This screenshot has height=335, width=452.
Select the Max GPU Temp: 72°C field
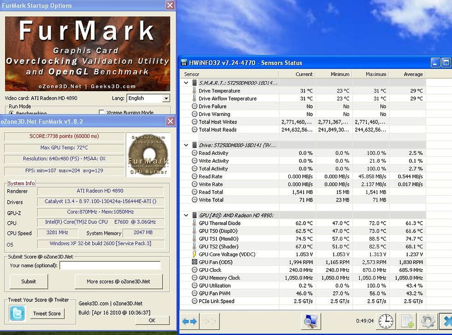(64, 148)
